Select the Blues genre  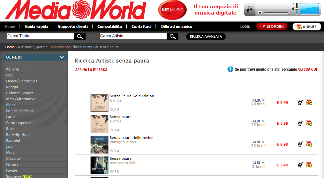coord(10,105)
